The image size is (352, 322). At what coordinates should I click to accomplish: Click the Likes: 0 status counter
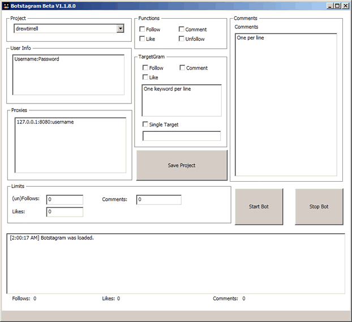(111, 298)
